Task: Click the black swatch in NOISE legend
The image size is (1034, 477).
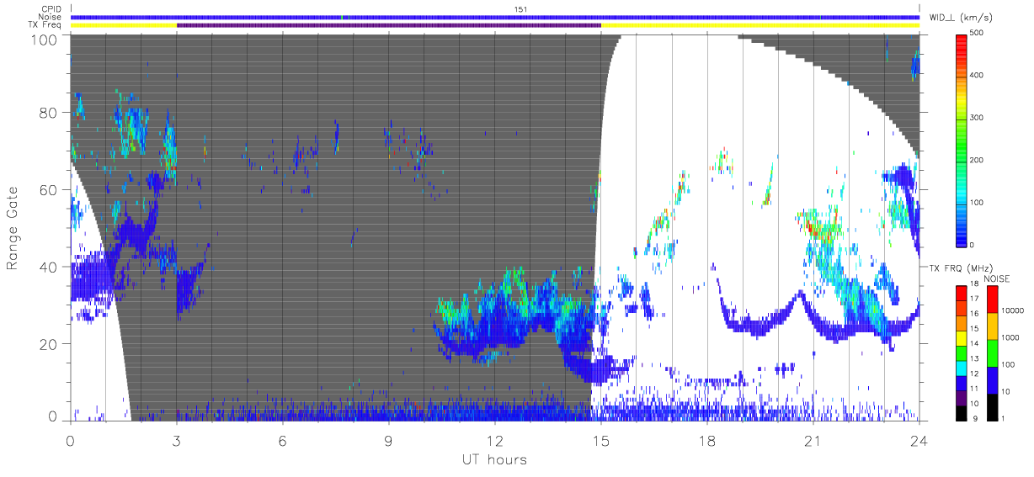Action: click(992, 405)
